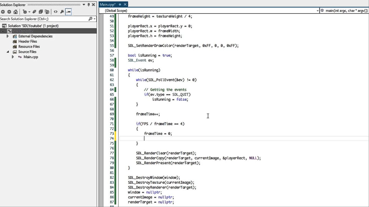
Task: Click line number 77 in margin
Action: pyautogui.click(x=112, y=153)
